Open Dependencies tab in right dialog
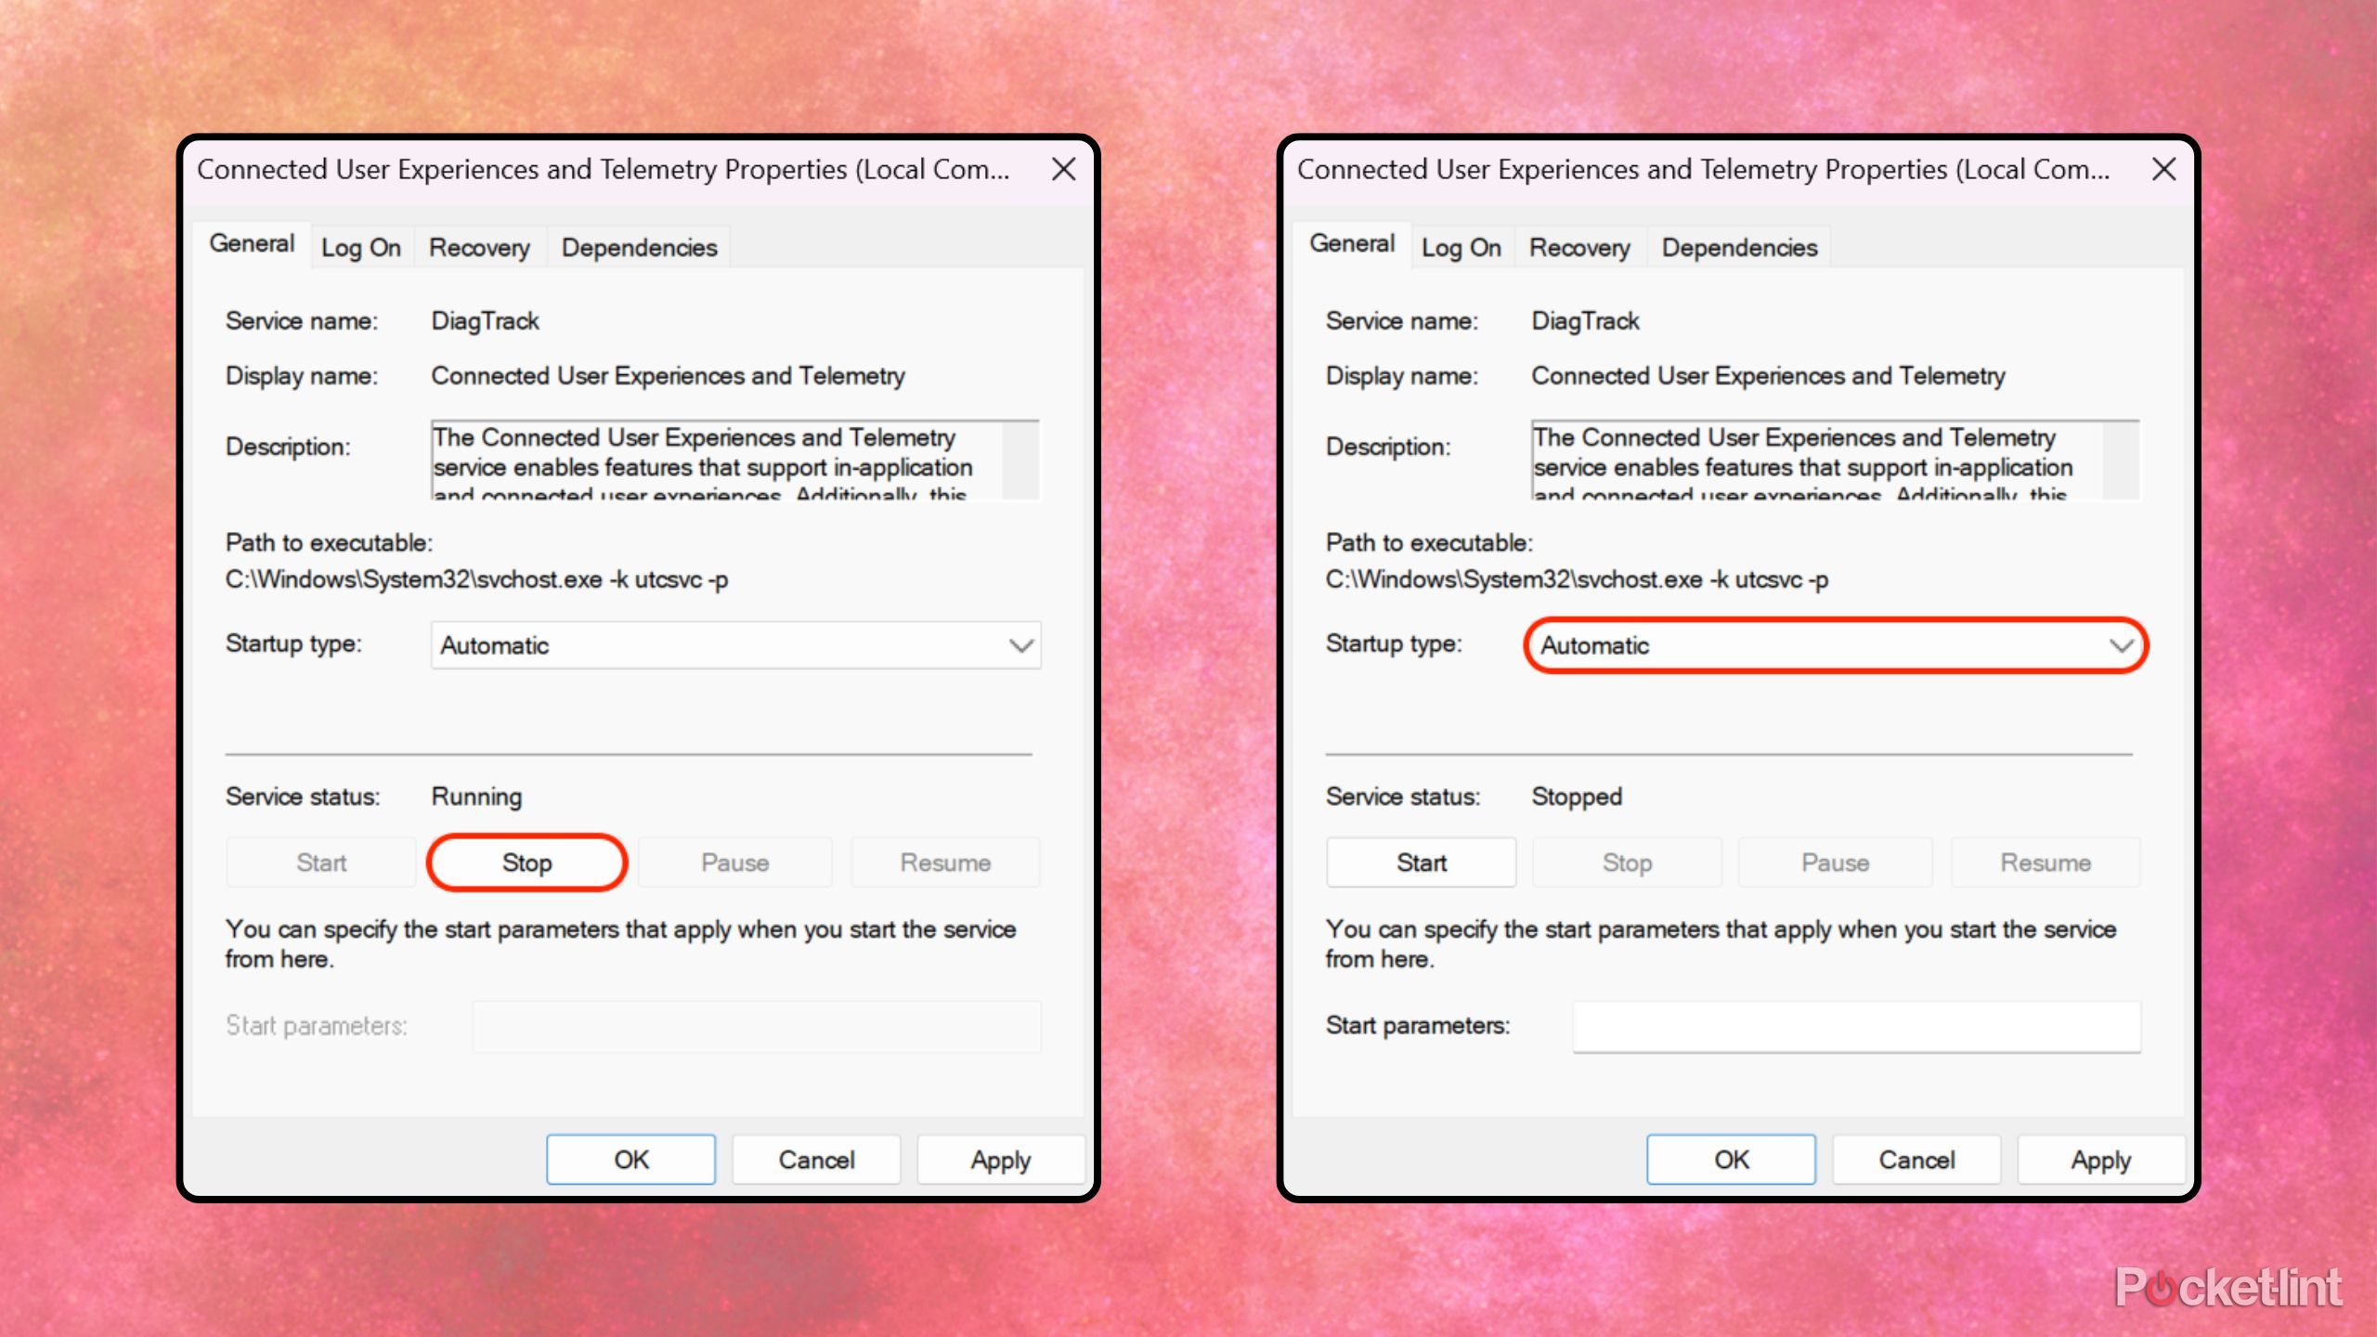The height and width of the screenshot is (1337, 2377). pos(1739,248)
